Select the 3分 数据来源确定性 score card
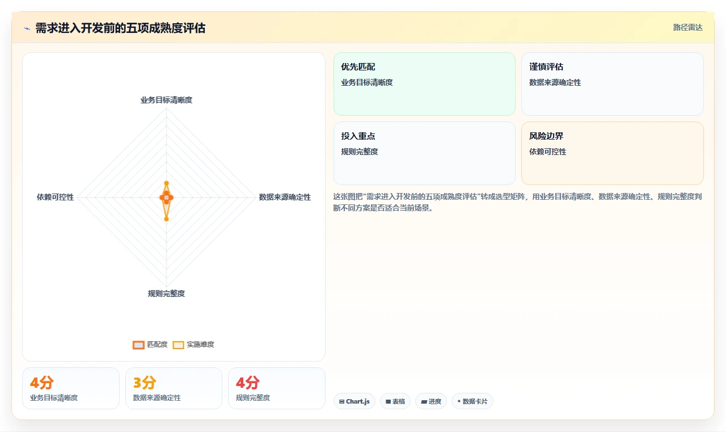Screen dimensions: 726x432 tap(174, 388)
